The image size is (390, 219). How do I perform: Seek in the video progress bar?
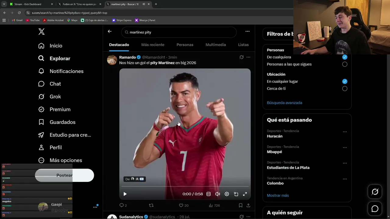pyautogui.click(x=185, y=186)
